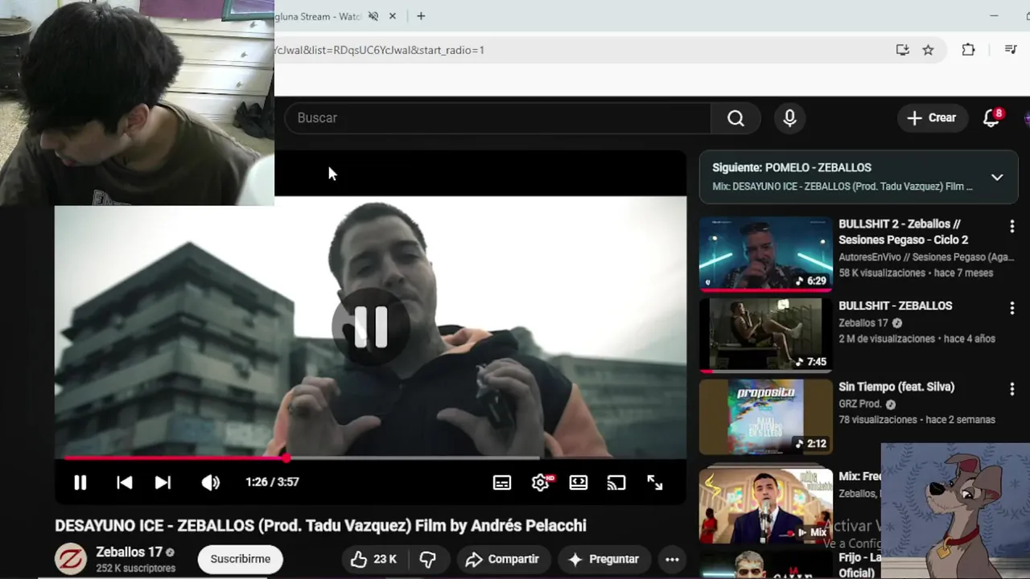Cast video to a TV device
1030x579 pixels.
point(616,482)
